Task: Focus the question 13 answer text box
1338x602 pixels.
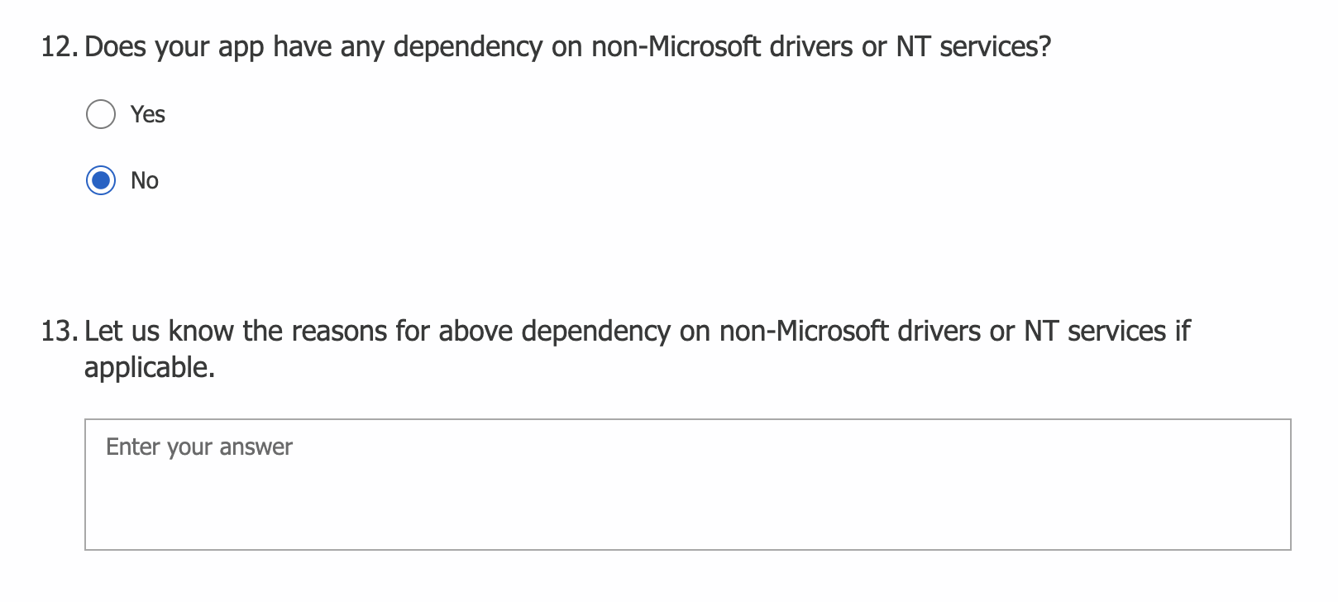Action: [688, 485]
